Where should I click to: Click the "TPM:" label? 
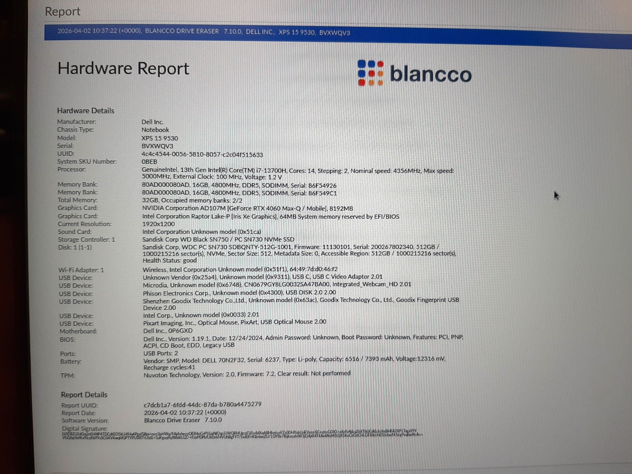[x=68, y=376]
